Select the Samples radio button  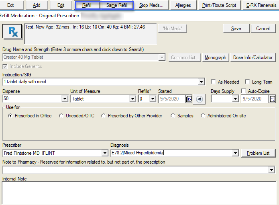[x=173, y=116]
